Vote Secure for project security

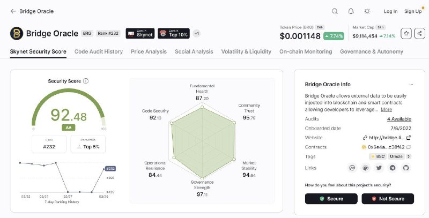331,199
